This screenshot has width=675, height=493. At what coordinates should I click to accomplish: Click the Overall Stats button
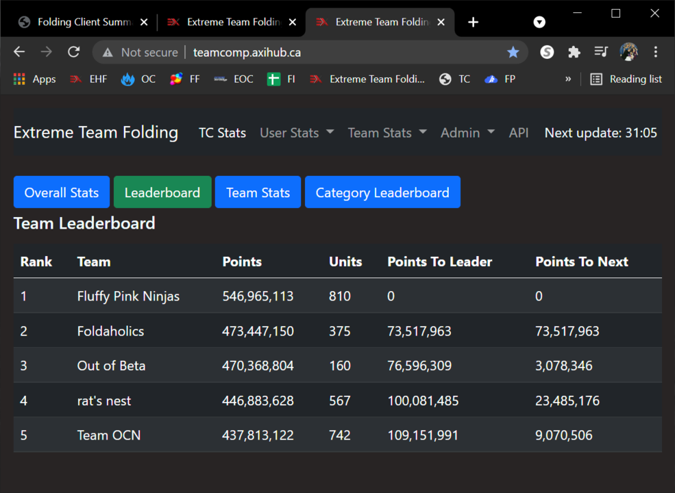62,192
